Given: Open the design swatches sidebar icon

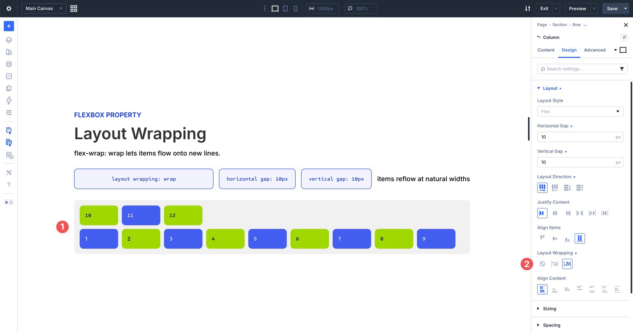Looking at the screenshot, I should point(9,52).
